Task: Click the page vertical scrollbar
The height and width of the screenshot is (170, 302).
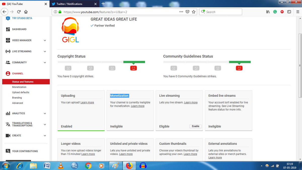Action: pos(300,65)
